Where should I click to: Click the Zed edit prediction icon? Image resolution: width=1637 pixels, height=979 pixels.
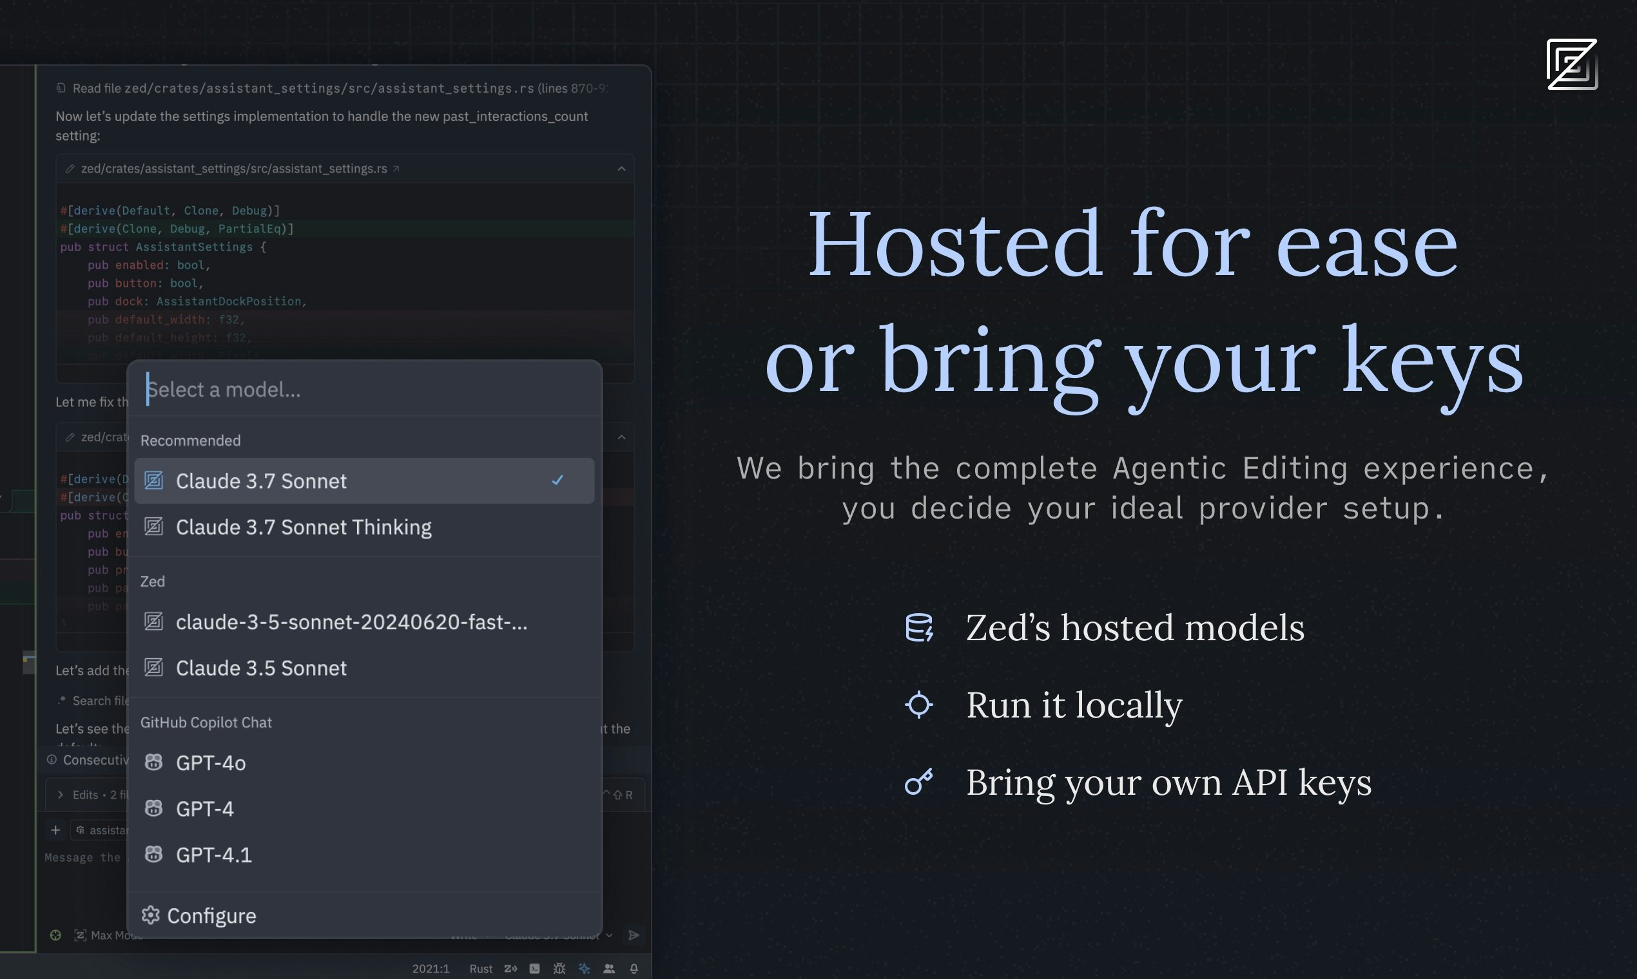click(510, 969)
